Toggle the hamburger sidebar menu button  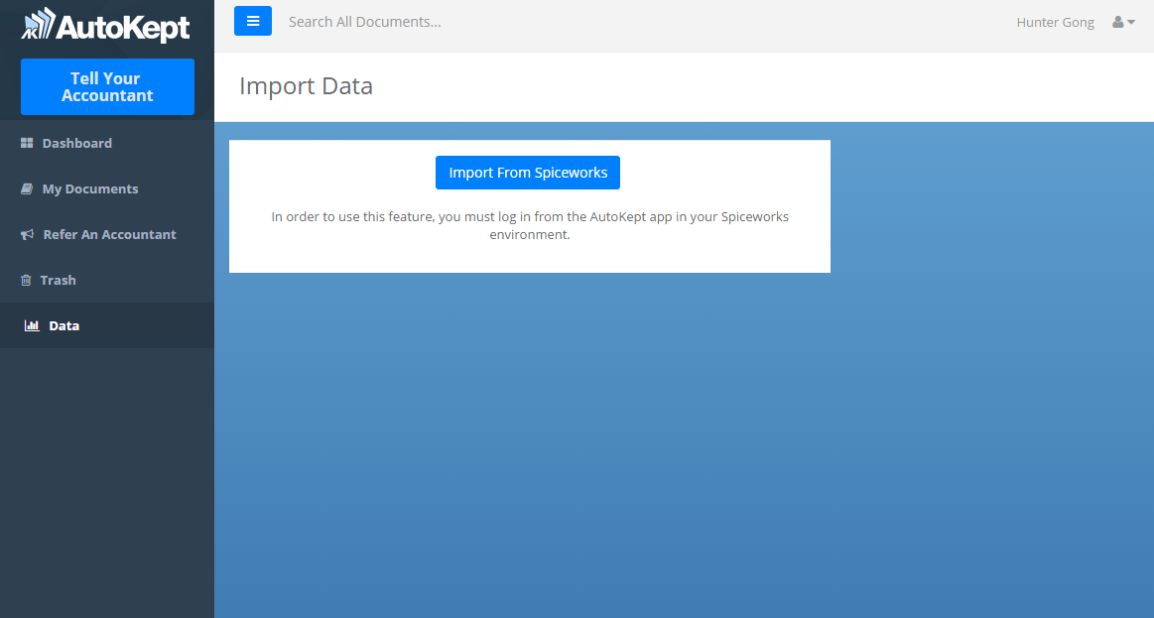(x=252, y=21)
